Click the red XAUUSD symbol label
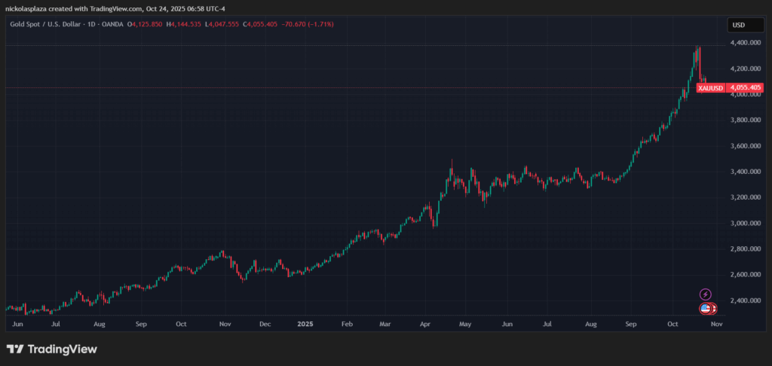The height and width of the screenshot is (366, 772). (710, 88)
